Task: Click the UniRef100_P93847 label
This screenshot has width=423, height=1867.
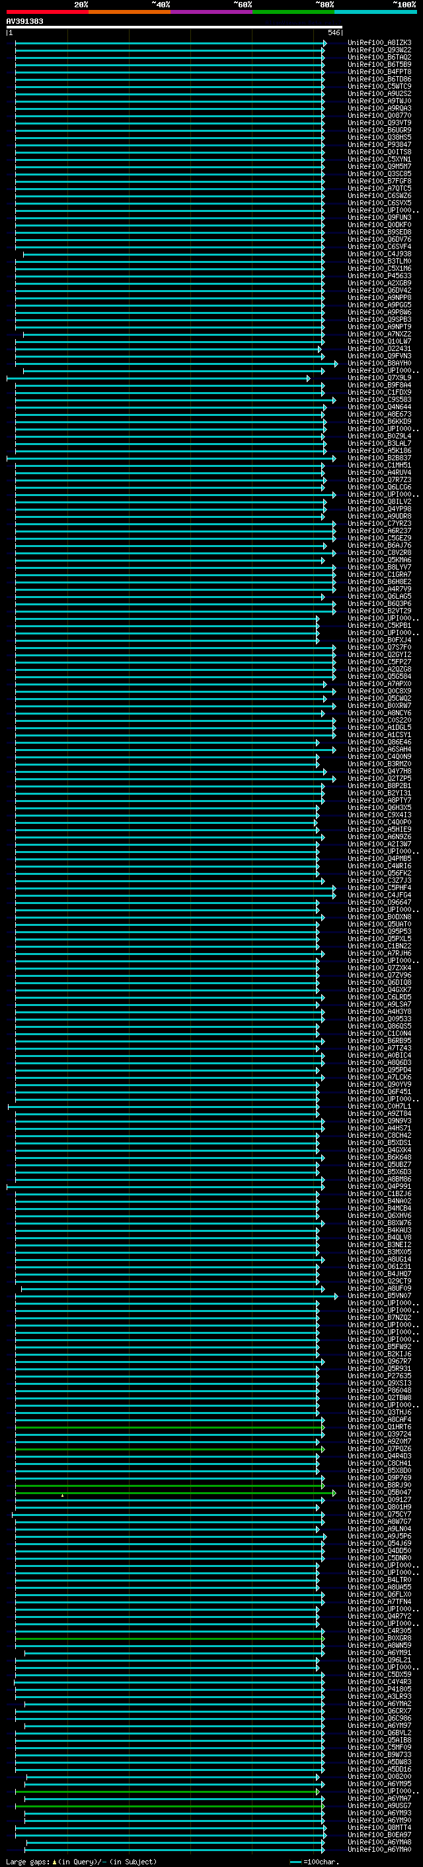Action: coord(379,145)
